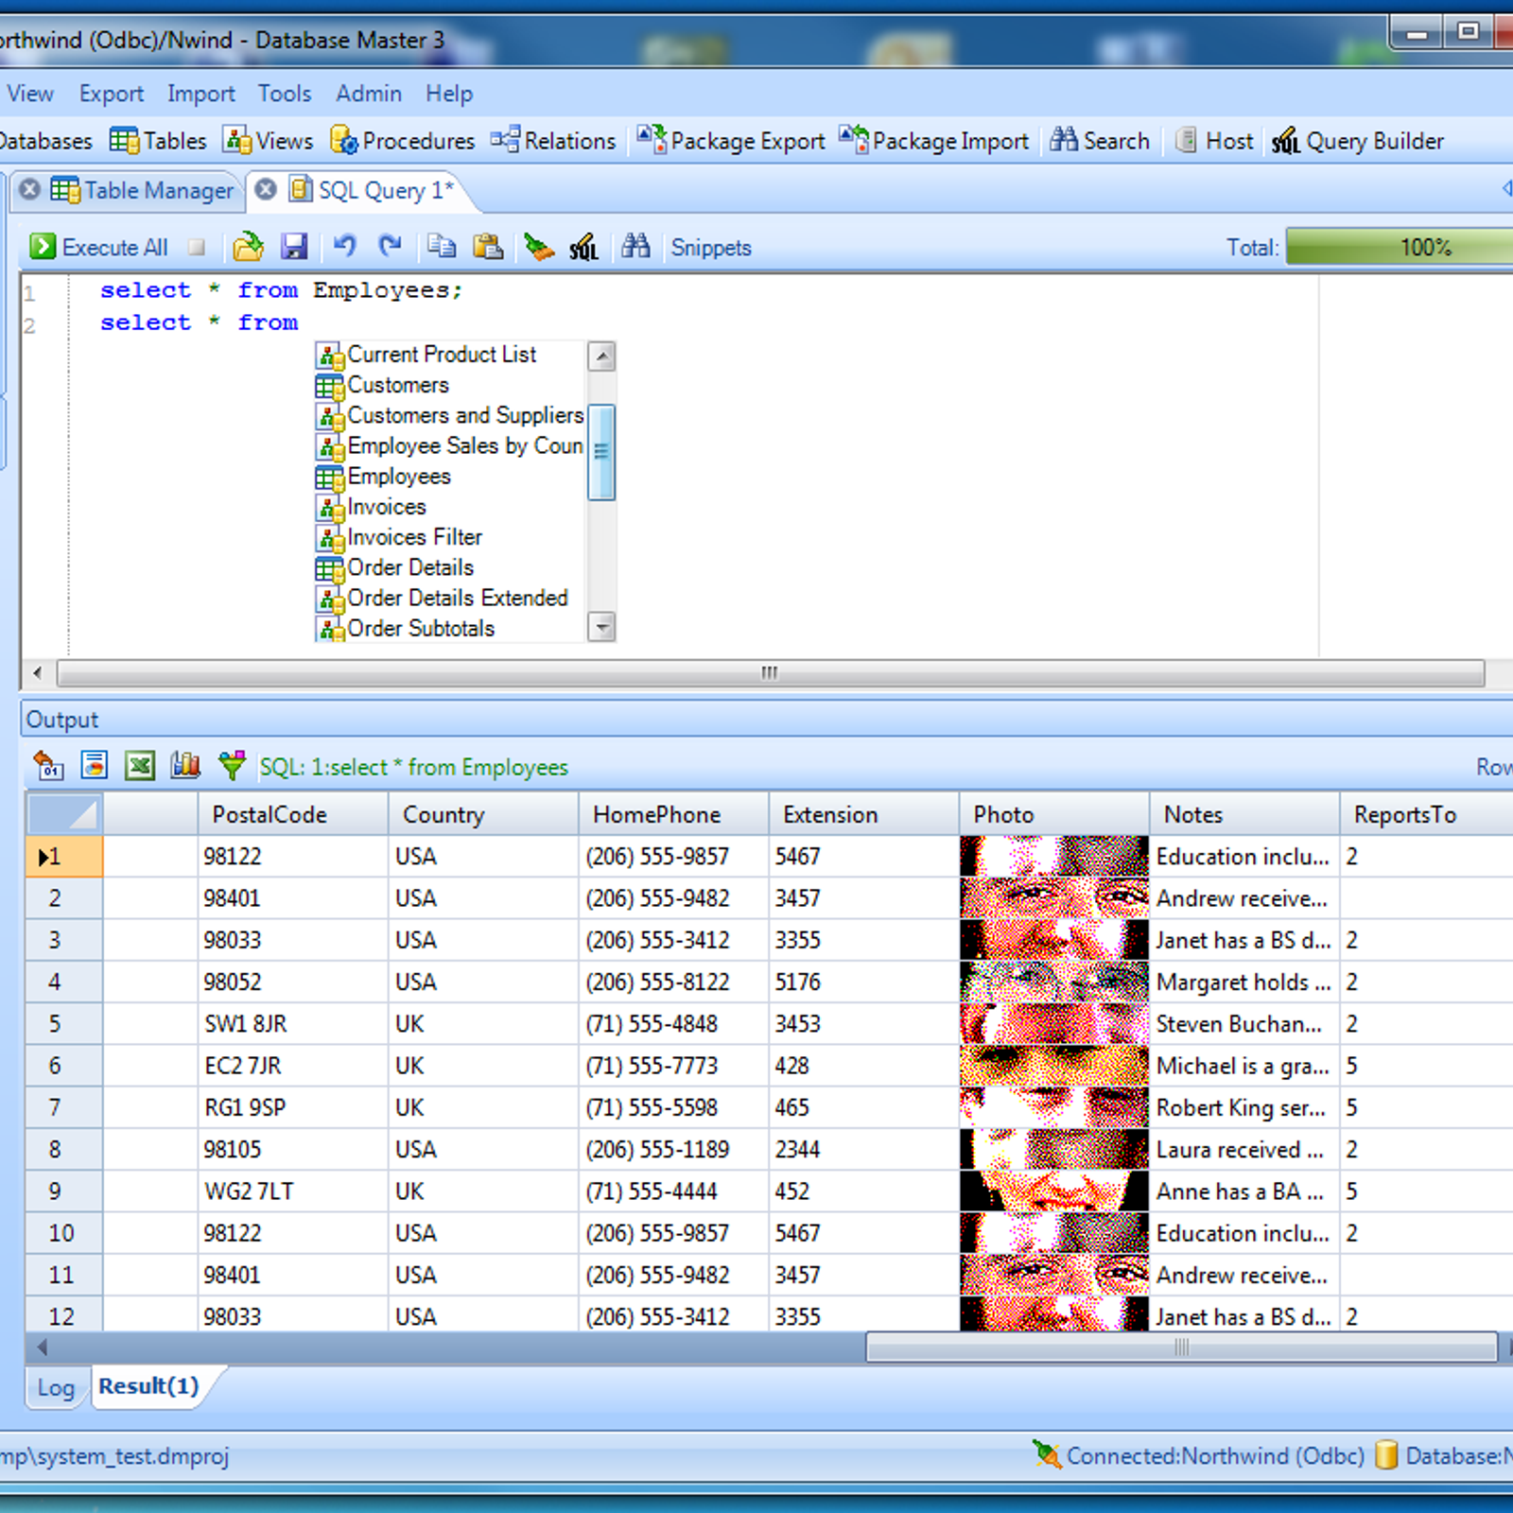Screen dimensions: 1513x1513
Task: Click the autocomplete list scroll-up arrow
Action: (601, 357)
